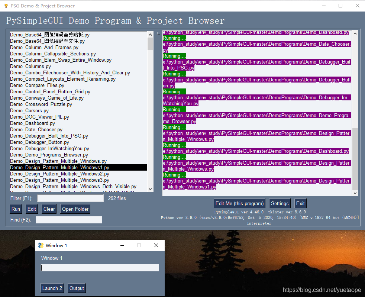Select Demo_Compact_Layouts_Element_Renaming.py

78,79
